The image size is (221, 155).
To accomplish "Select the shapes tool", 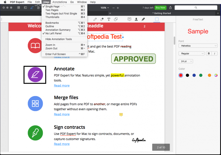I will [116, 19].
